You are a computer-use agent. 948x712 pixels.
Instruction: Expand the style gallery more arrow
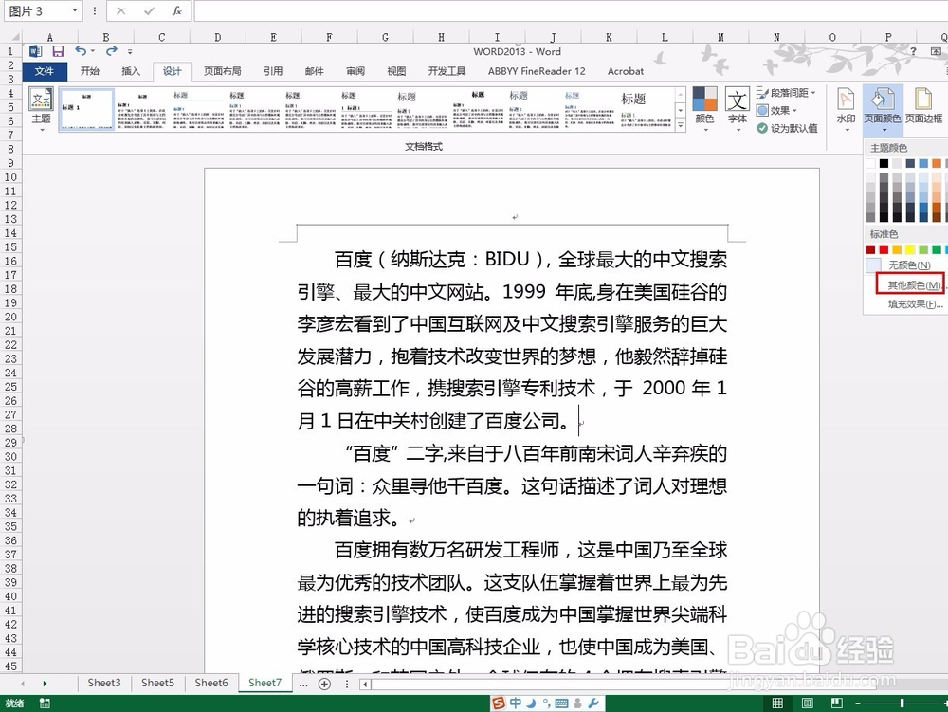click(x=681, y=125)
